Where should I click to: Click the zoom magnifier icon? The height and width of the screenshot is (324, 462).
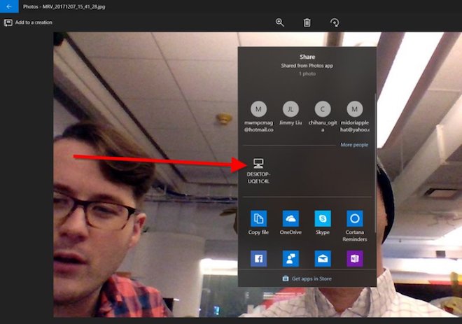280,22
